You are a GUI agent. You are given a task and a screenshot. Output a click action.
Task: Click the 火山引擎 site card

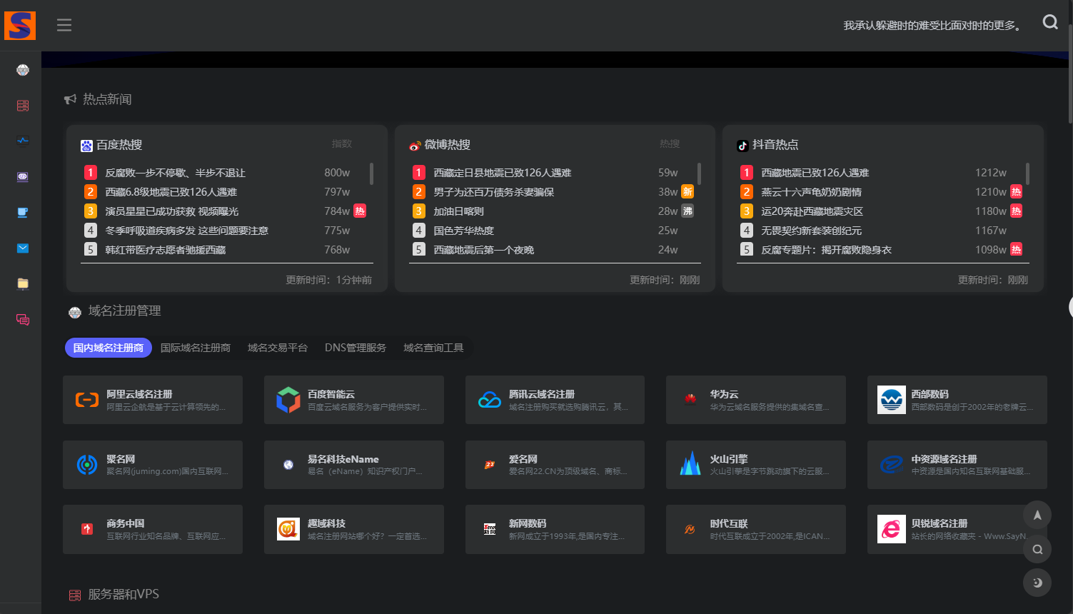point(755,465)
